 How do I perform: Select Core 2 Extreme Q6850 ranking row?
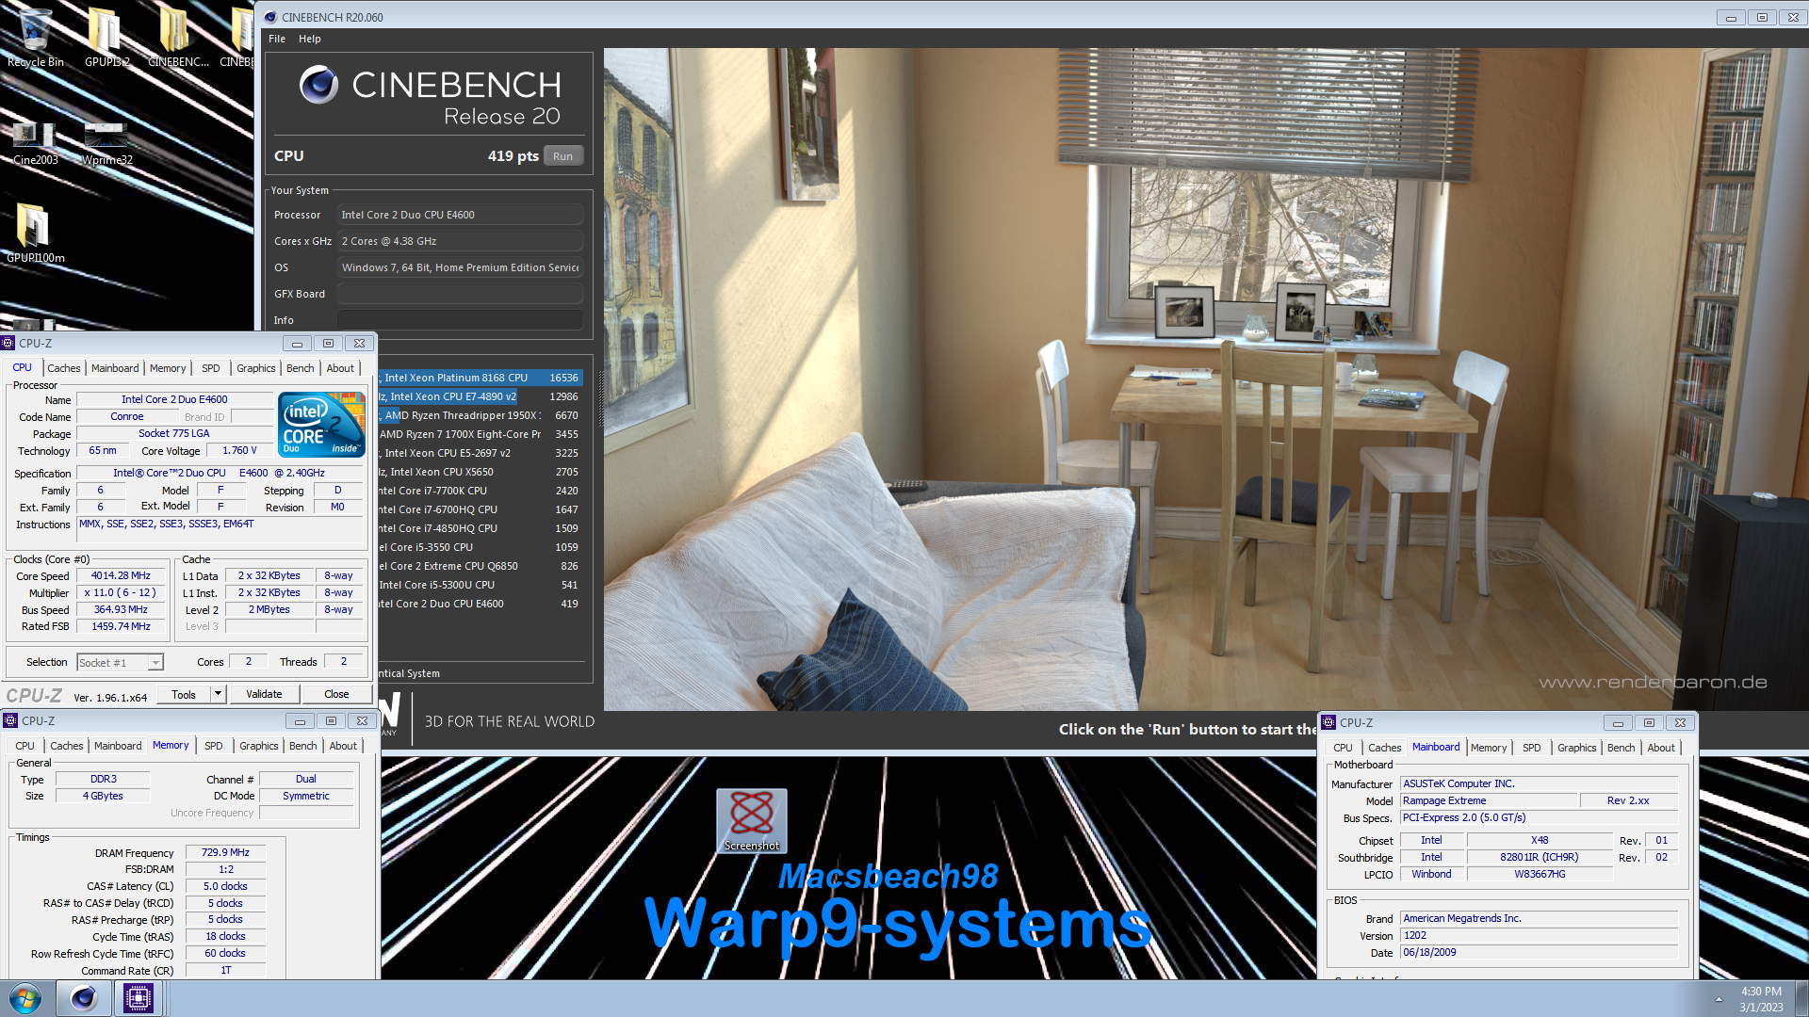(x=481, y=566)
